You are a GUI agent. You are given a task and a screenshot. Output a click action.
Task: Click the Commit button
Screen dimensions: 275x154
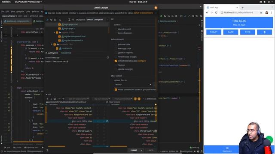click(134, 150)
